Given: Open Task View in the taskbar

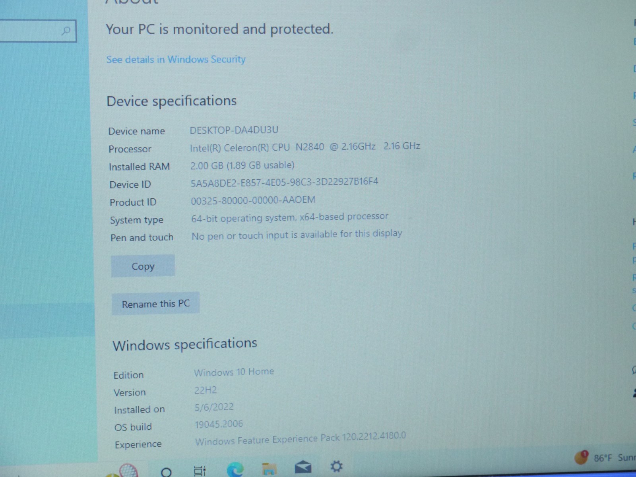Looking at the screenshot, I should tap(200, 471).
